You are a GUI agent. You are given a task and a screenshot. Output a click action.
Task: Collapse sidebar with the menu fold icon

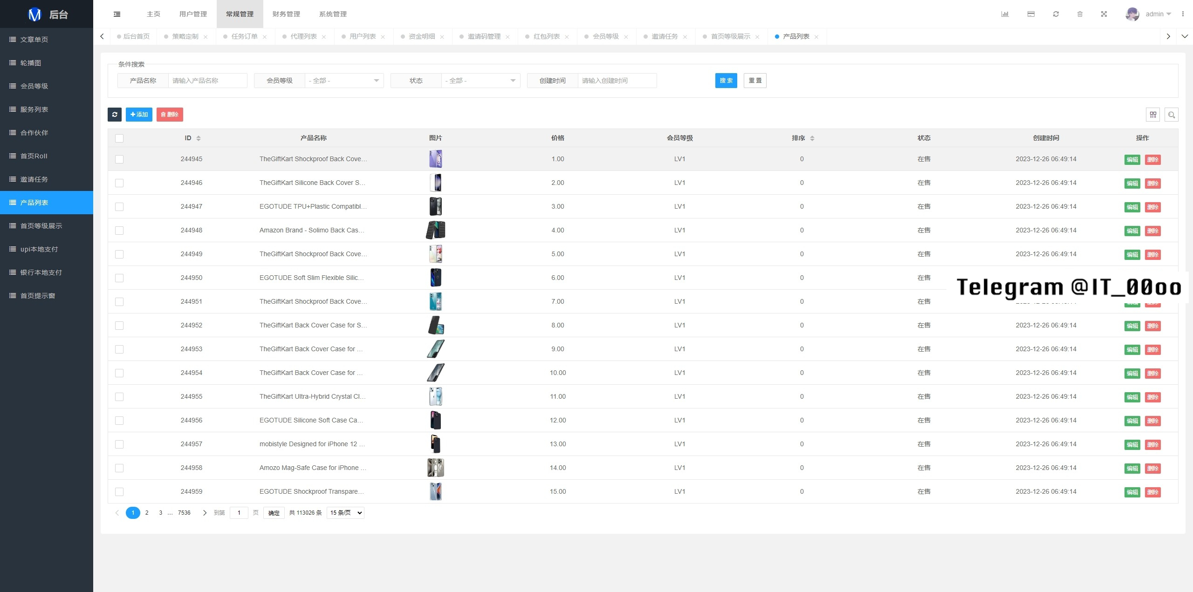click(x=117, y=14)
